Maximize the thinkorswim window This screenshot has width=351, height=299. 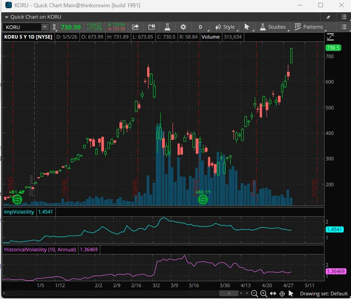click(x=321, y=5)
